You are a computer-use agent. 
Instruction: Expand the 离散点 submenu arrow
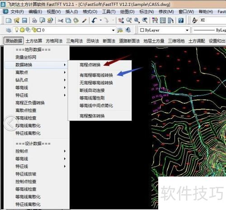65,72
